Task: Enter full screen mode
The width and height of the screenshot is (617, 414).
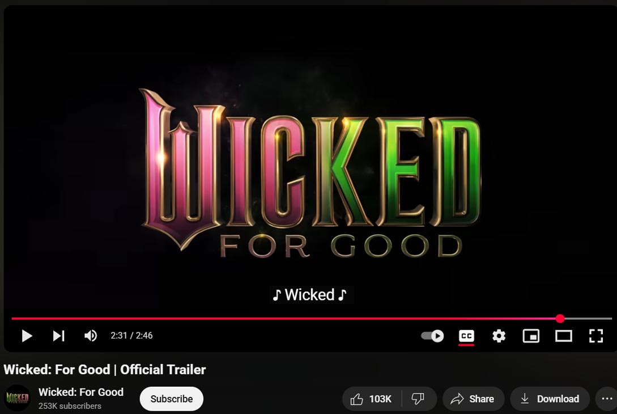Action: point(595,336)
